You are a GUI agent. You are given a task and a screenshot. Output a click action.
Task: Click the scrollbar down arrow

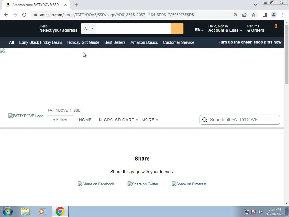click(286, 203)
